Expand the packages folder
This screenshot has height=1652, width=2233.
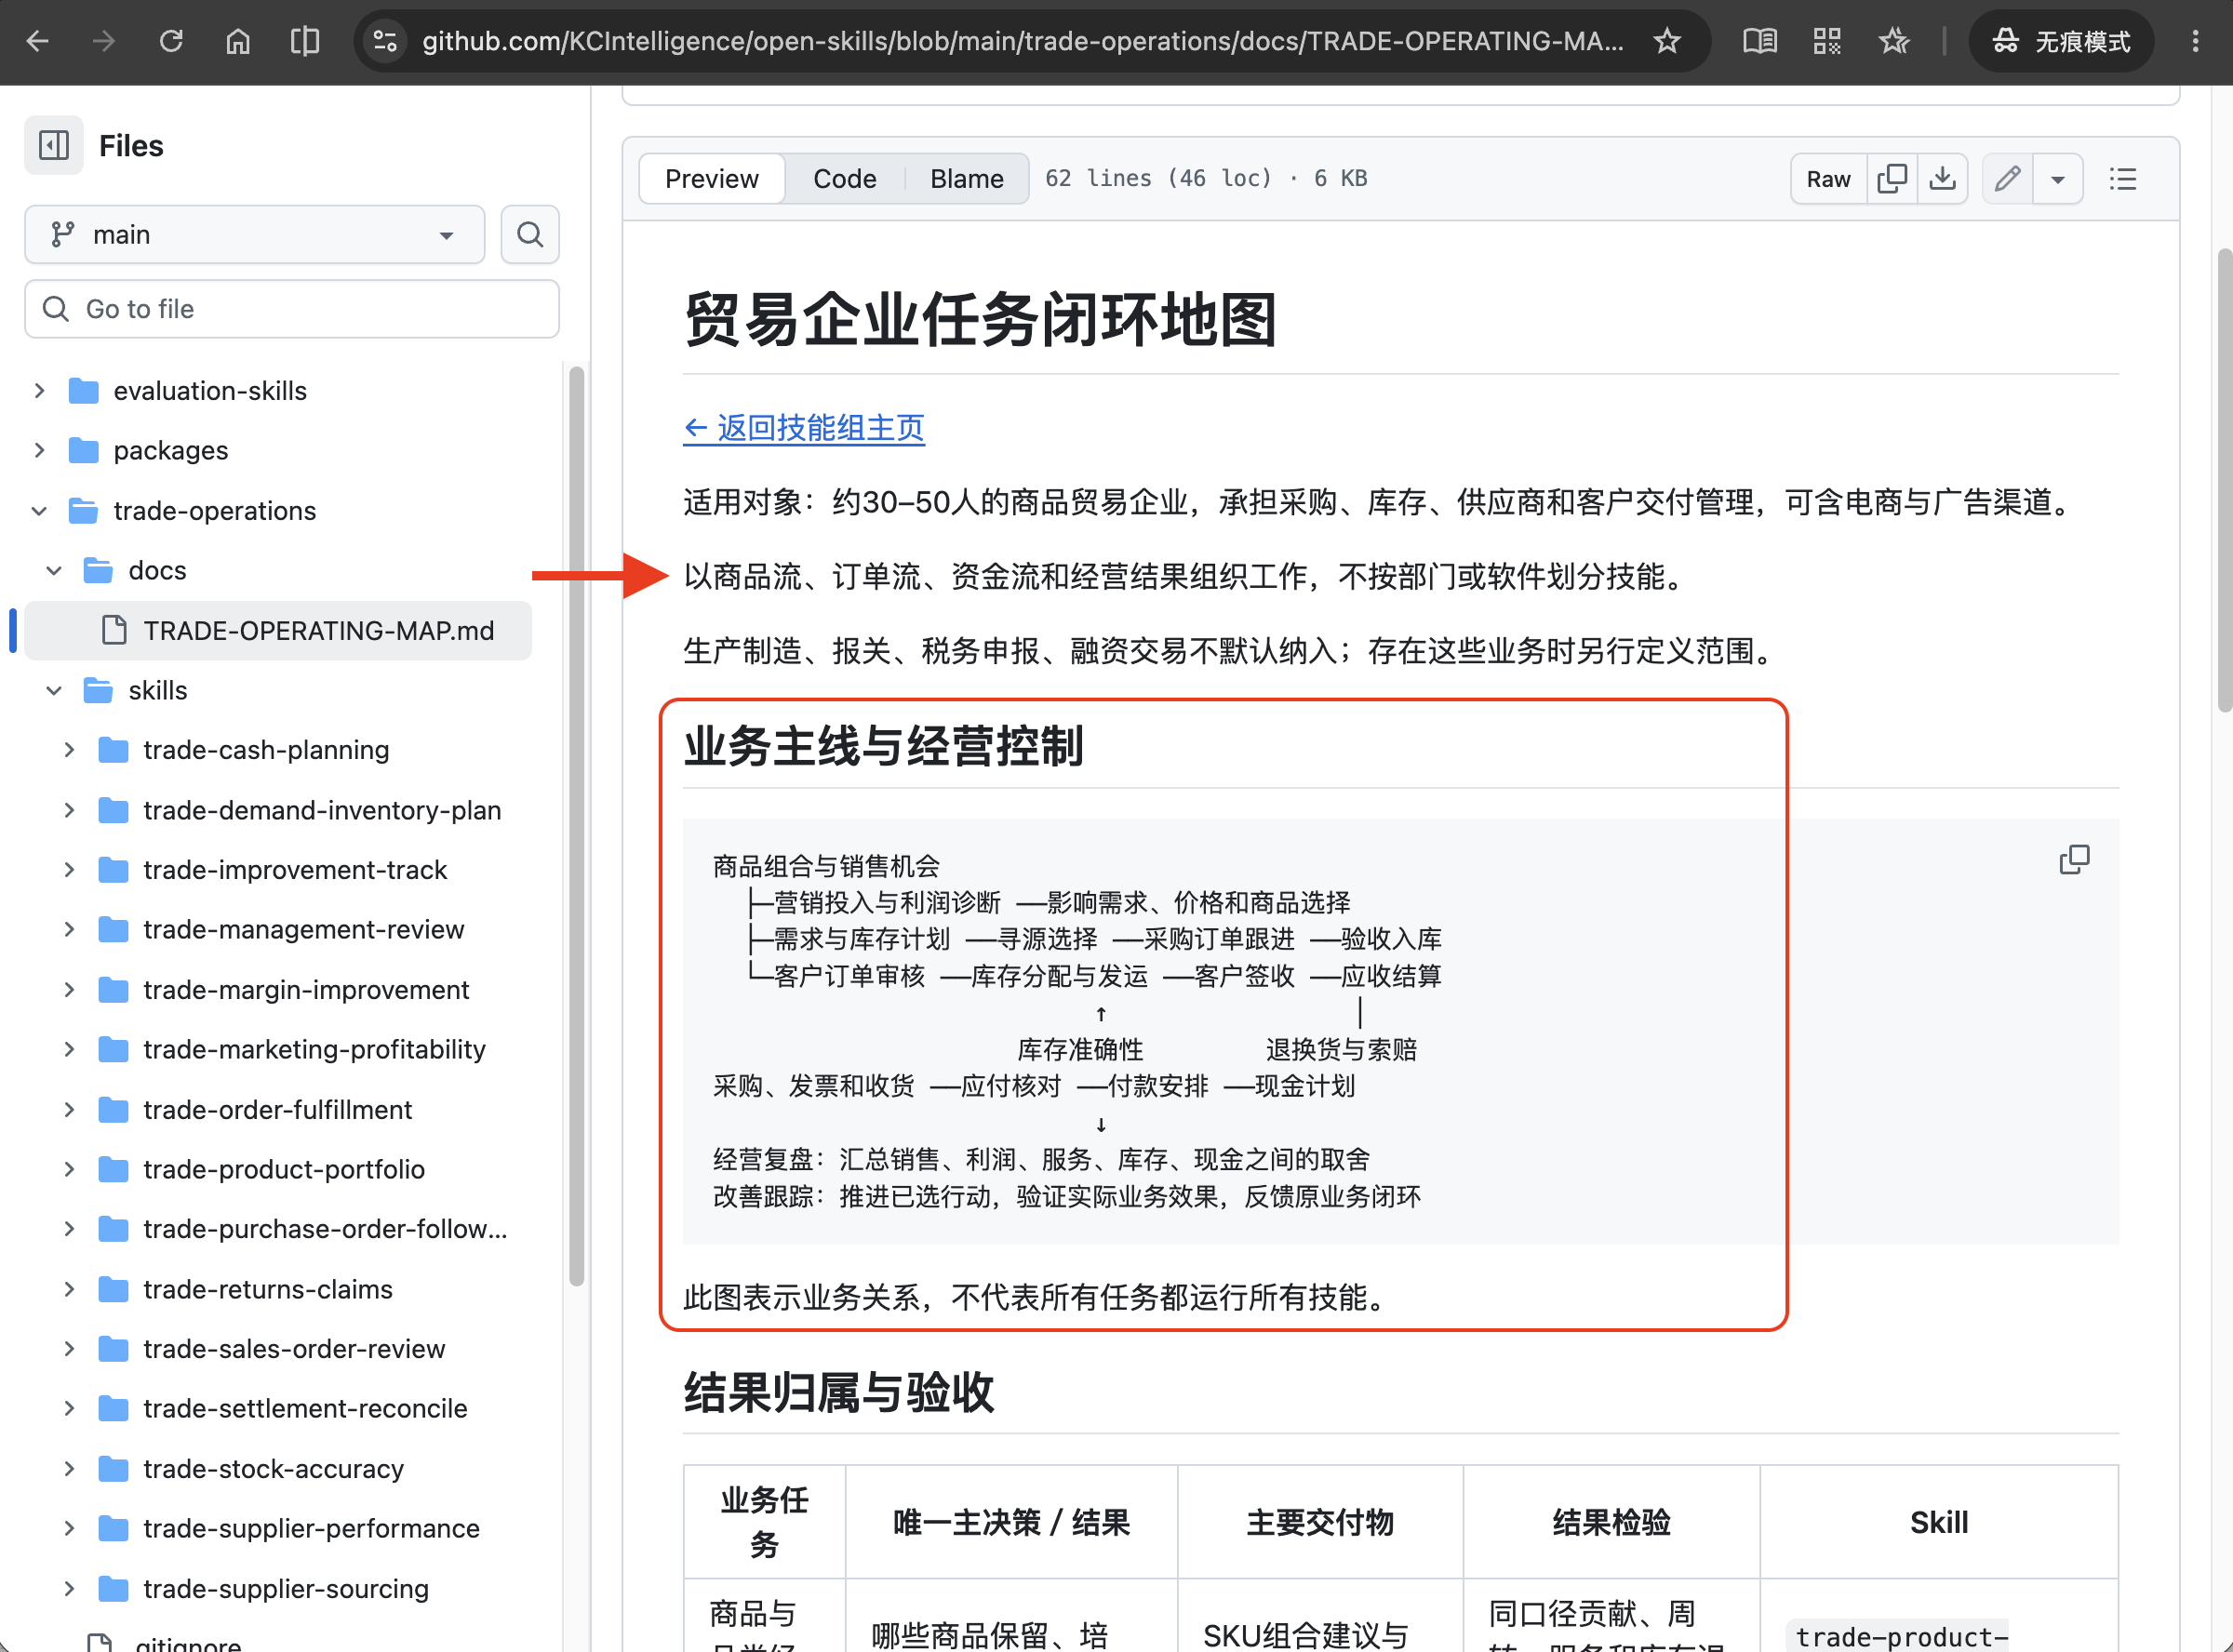point(40,451)
